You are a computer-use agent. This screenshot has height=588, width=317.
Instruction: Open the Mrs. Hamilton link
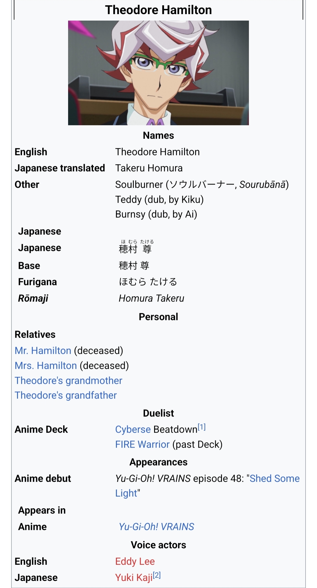tap(46, 366)
